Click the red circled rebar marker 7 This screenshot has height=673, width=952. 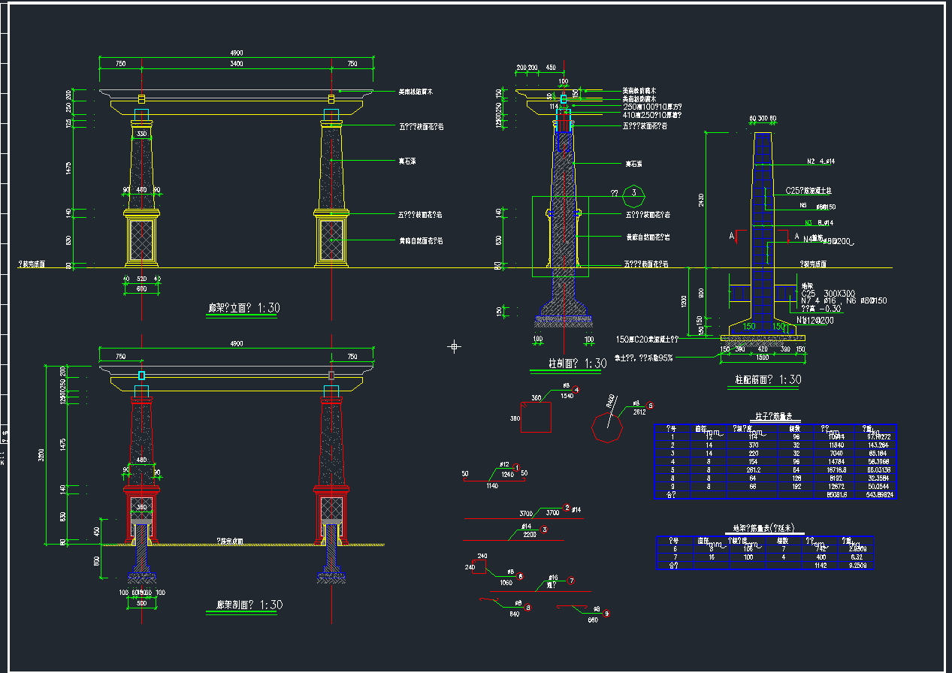572,581
